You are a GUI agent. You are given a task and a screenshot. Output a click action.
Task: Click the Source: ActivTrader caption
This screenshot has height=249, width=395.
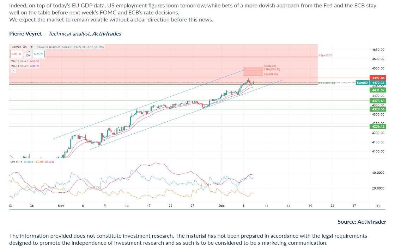[x=362, y=222]
